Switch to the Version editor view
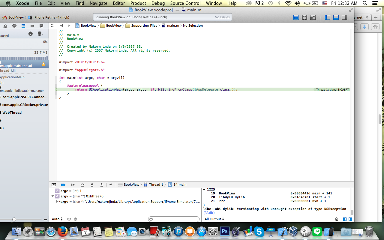This screenshot has width=384, height=240. [x=313, y=17]
